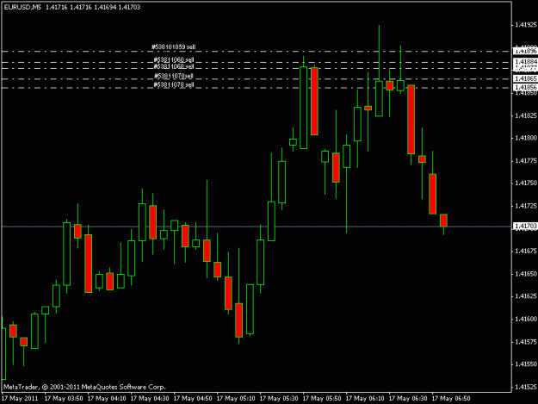Click the 1.41865 order price tag
This screenshot has height=404, width=538.
click(525, 78)
